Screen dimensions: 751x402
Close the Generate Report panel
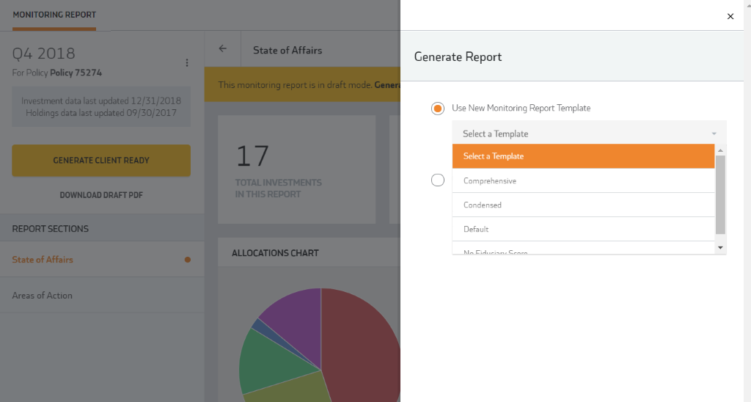click(x=730, y=16)
